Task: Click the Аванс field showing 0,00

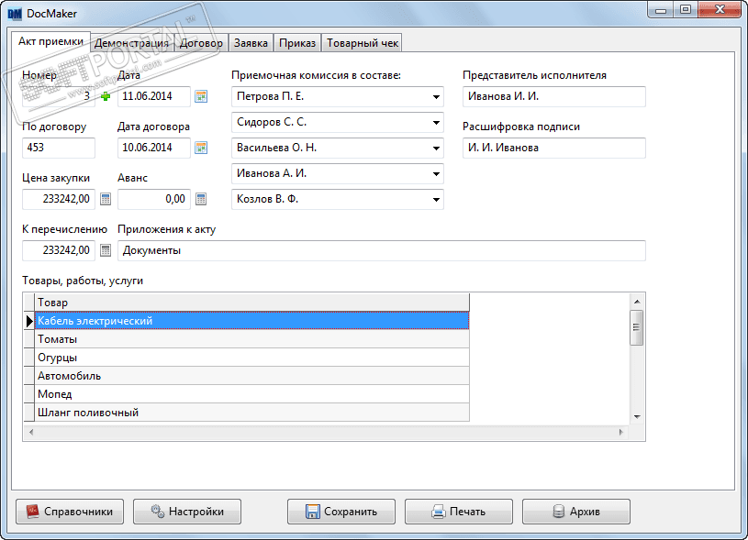Action: pyautogui.click(x=154, y=199)
